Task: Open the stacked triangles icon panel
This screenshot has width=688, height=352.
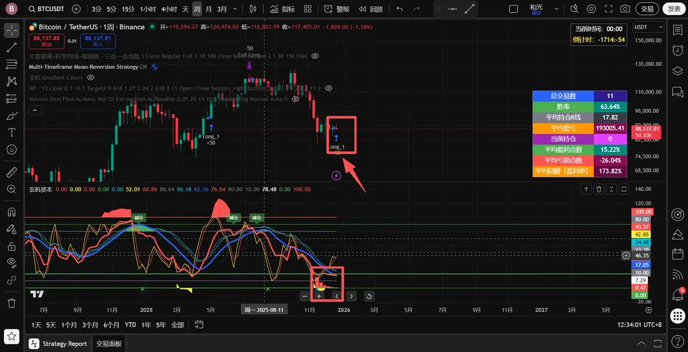Action: (x=678, y=234)
